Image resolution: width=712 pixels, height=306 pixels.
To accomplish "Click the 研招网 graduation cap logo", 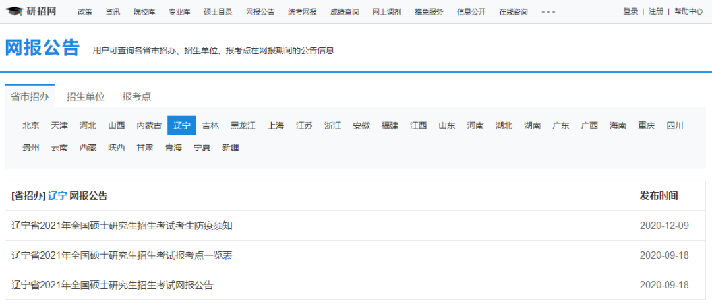I will click(x=31, y=11).
